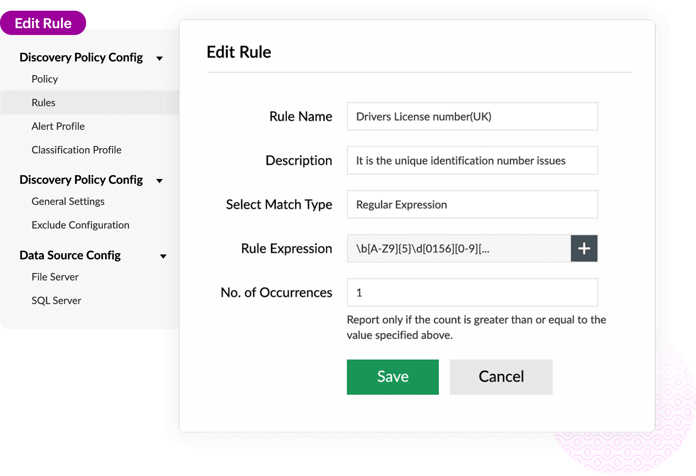Click the Rule Name label
This screenshot has width=696, height=476.
point(301,117)
